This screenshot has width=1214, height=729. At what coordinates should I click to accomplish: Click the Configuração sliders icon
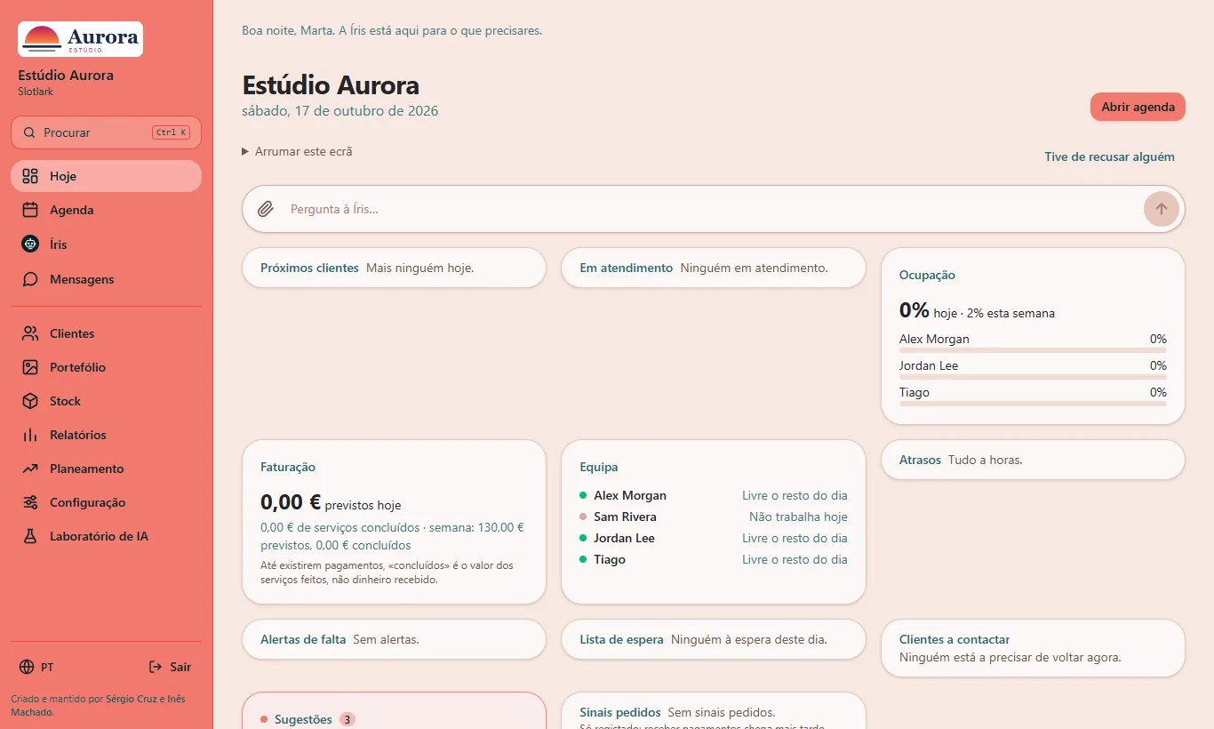click(x=30, y=502)
